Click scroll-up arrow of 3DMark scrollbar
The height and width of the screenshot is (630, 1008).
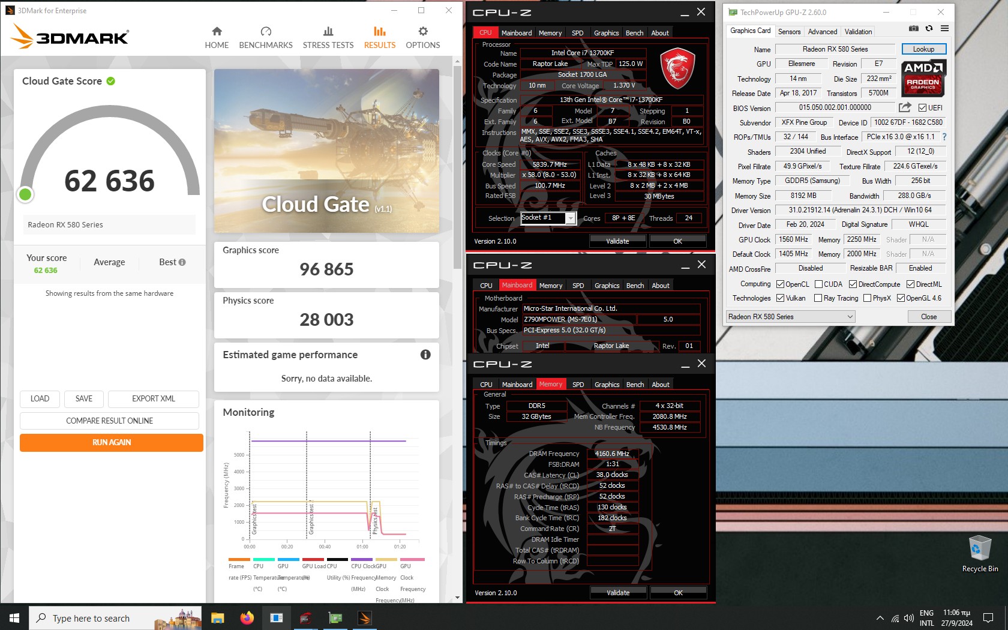[457, 61]
